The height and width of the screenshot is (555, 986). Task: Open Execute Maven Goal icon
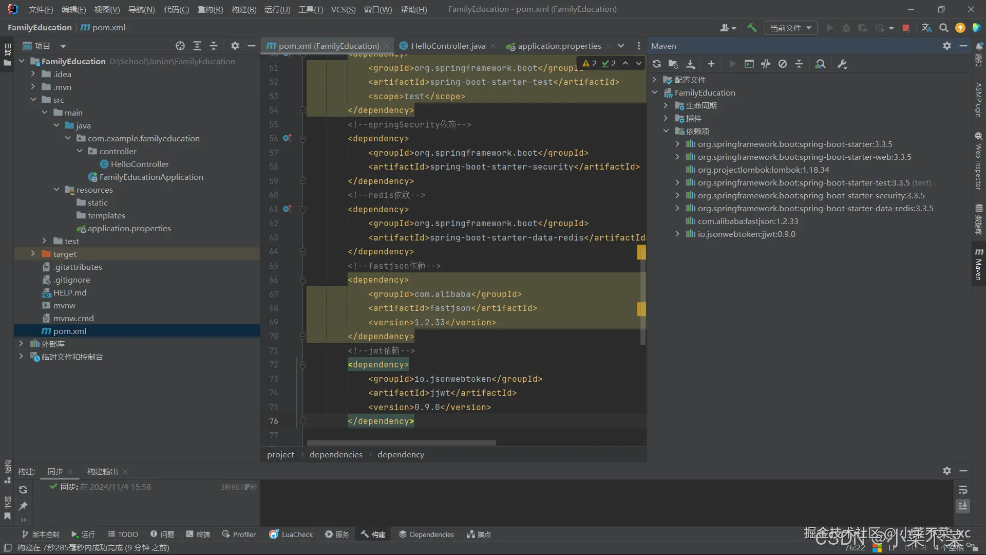pos(749,64)
